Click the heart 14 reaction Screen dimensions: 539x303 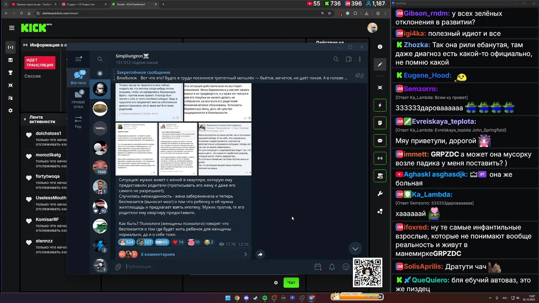click(x=178, y=242)
